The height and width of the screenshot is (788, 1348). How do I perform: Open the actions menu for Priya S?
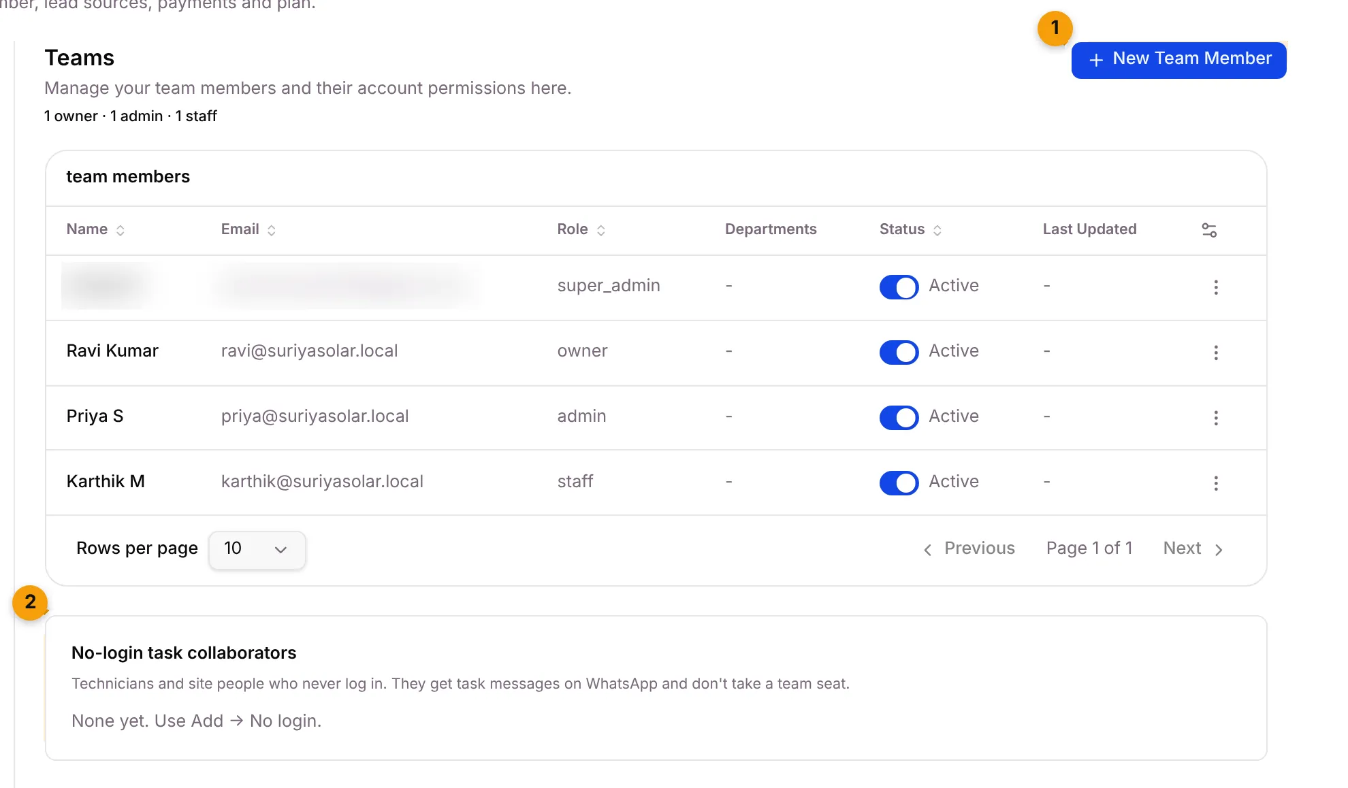point(1216,418)
